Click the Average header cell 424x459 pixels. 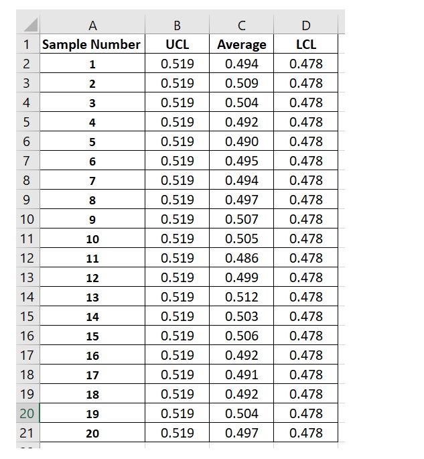[x=241, y=45]
